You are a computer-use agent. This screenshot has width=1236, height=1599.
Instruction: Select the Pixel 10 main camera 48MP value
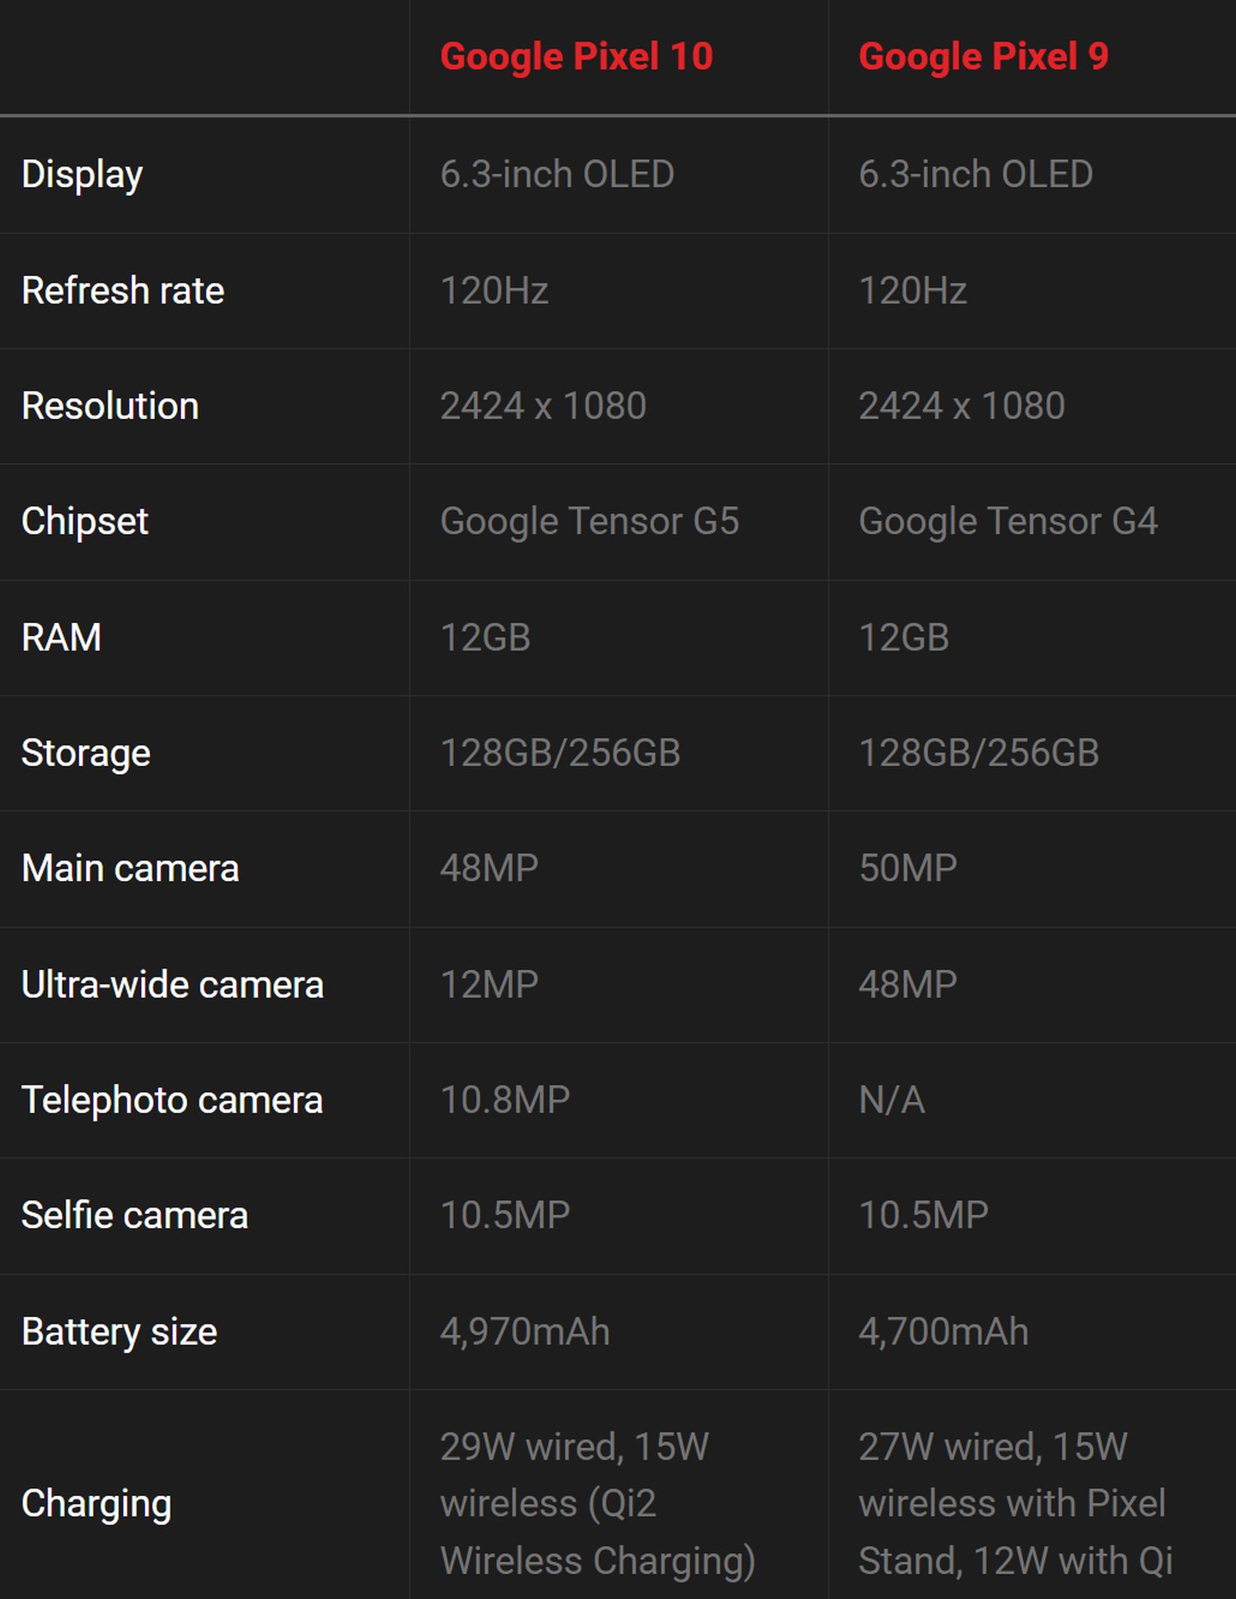pos(489,868)
